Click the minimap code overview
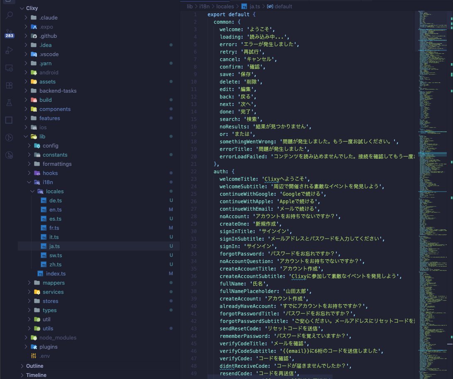Image resolution: width=453 pixels, height=379 pixels. (432, 194)
